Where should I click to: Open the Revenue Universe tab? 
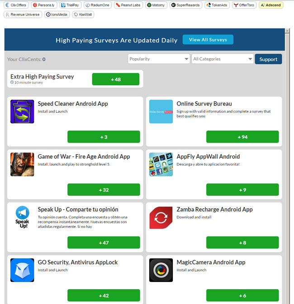[23, 14]
